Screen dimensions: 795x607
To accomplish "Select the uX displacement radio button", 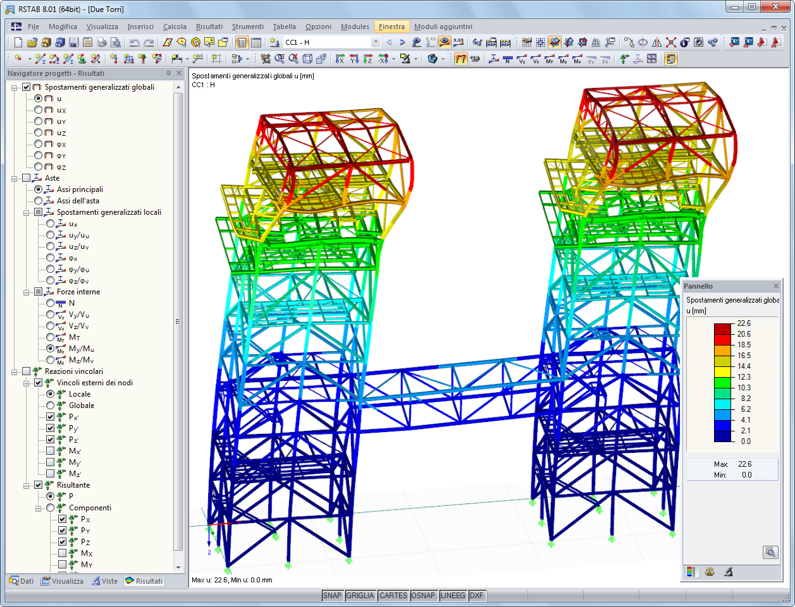I will click(x=39, y=110).
